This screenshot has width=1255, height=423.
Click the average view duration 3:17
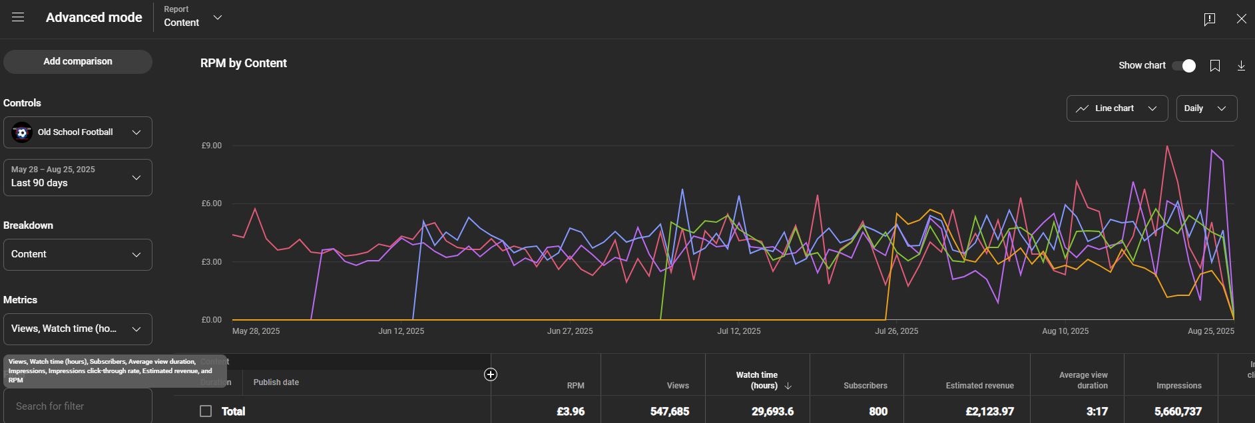click(x=1097, y=412)
